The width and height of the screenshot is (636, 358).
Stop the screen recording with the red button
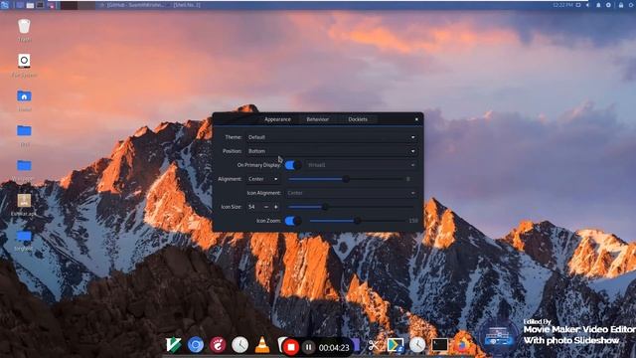tap(291, 347)
